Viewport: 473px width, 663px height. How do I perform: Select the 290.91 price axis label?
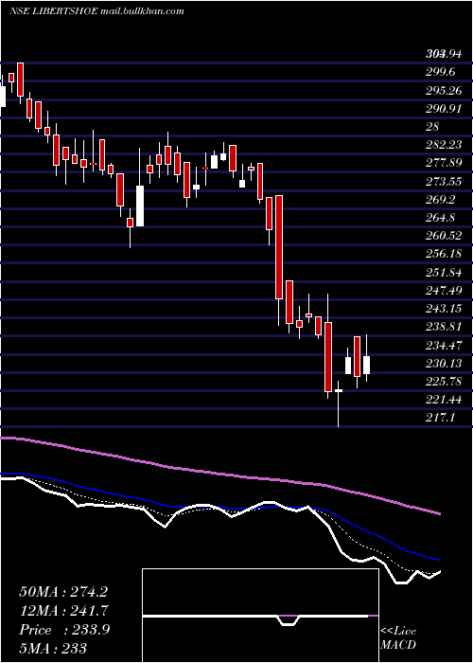pos(444,108)
